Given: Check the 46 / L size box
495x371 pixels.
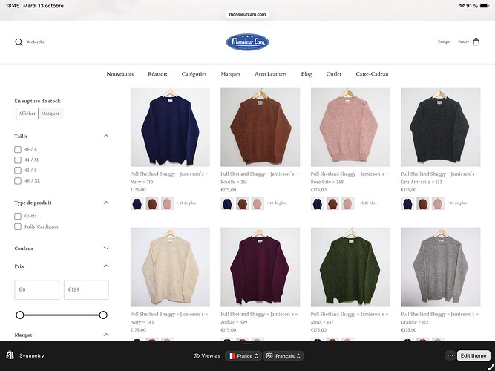Looking at the screenshot, I should (x=18, y=149).
